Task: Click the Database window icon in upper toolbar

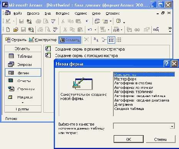Action: tap(97, 21)
